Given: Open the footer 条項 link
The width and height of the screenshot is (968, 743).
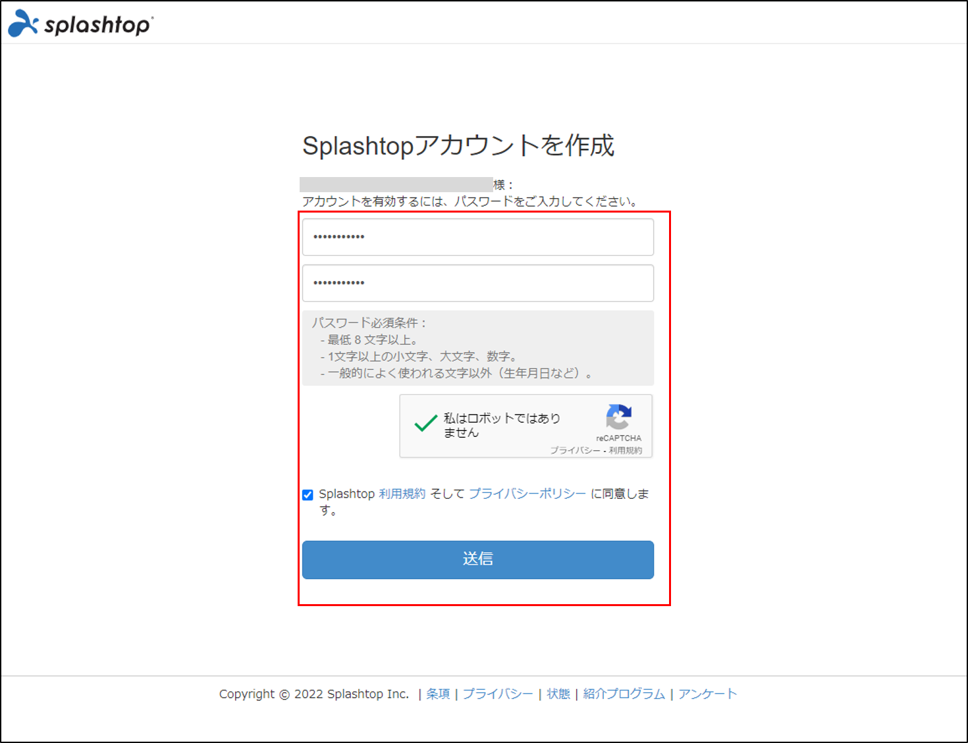Looking at the screenshot, I should click(x=438, y=694).
